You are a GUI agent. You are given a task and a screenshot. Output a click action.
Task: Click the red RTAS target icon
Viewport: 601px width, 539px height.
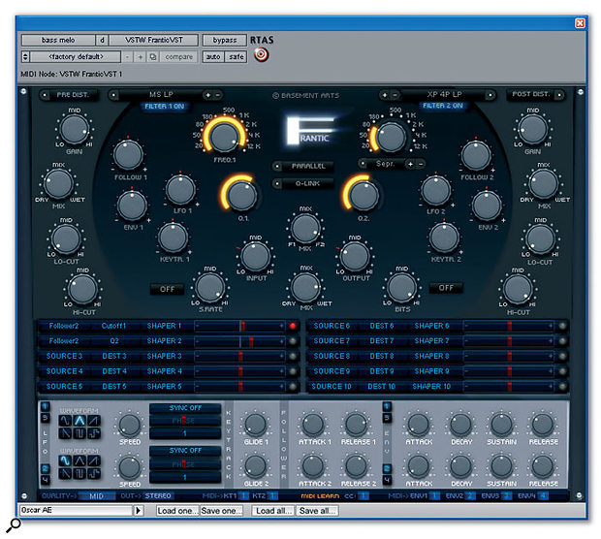pyautogui.click(x=261, y=55)
